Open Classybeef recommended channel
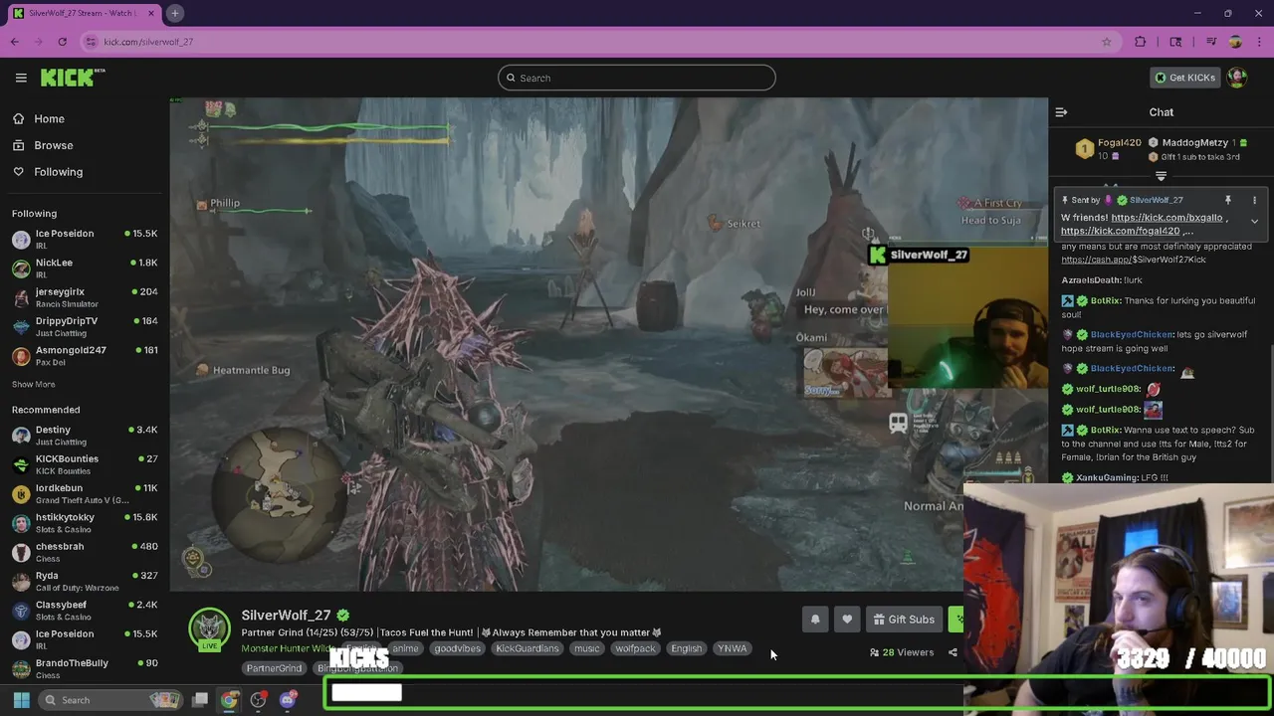 85,610
